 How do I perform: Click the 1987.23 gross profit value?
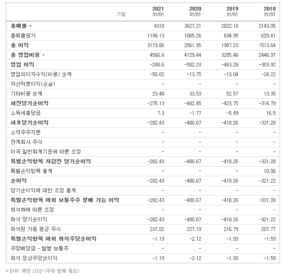[x=230, y=45]
